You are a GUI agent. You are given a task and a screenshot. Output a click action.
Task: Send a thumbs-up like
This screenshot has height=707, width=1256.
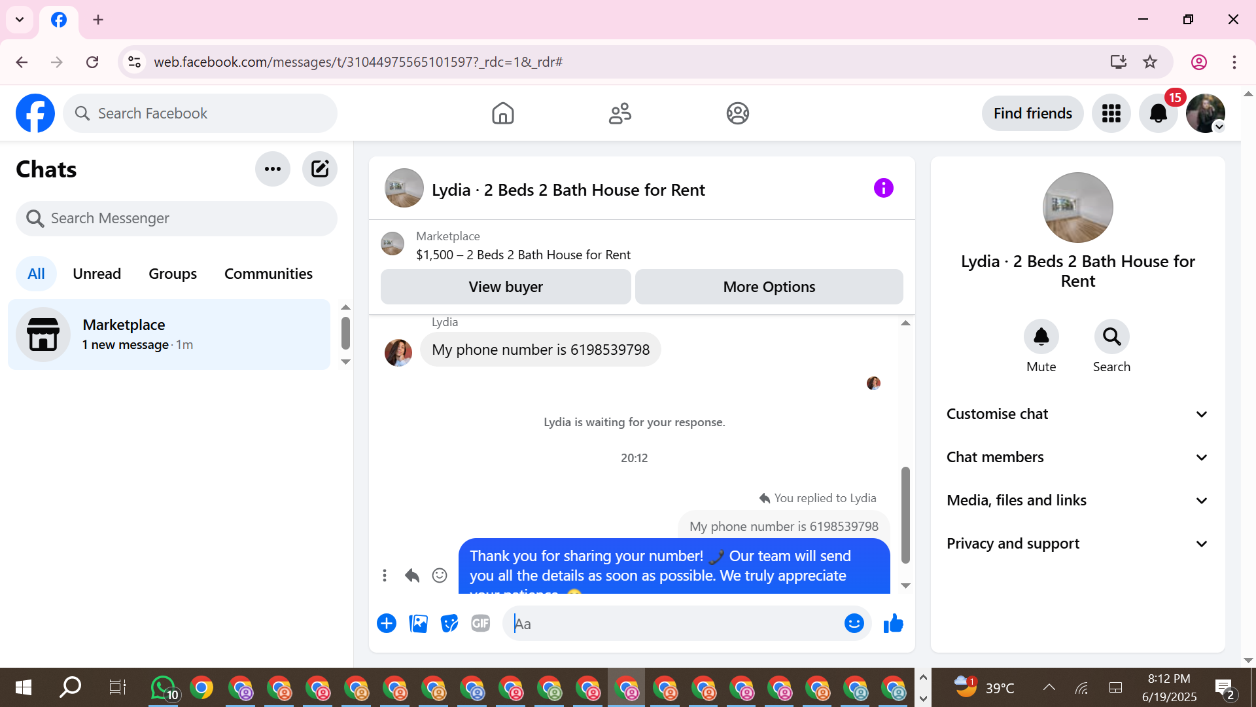click(x=893, y=623)
